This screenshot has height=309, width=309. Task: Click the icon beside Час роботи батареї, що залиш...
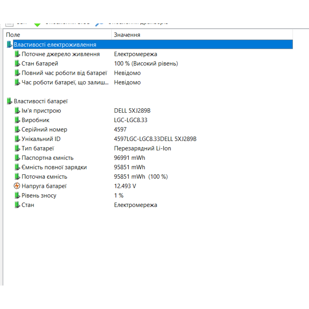coord(17,82)
